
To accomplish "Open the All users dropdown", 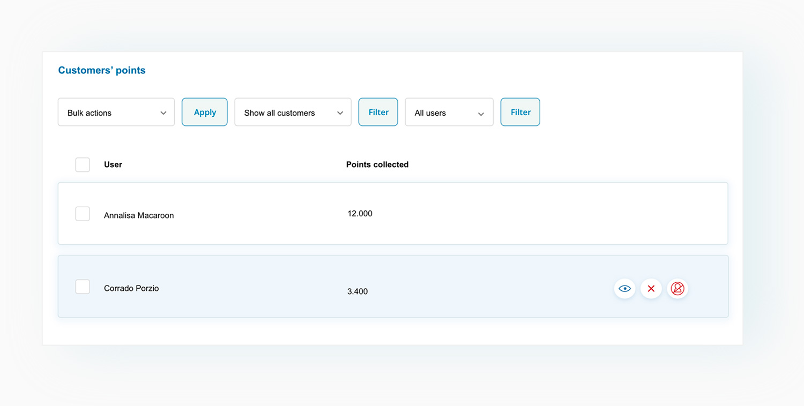I will (449, 112).
